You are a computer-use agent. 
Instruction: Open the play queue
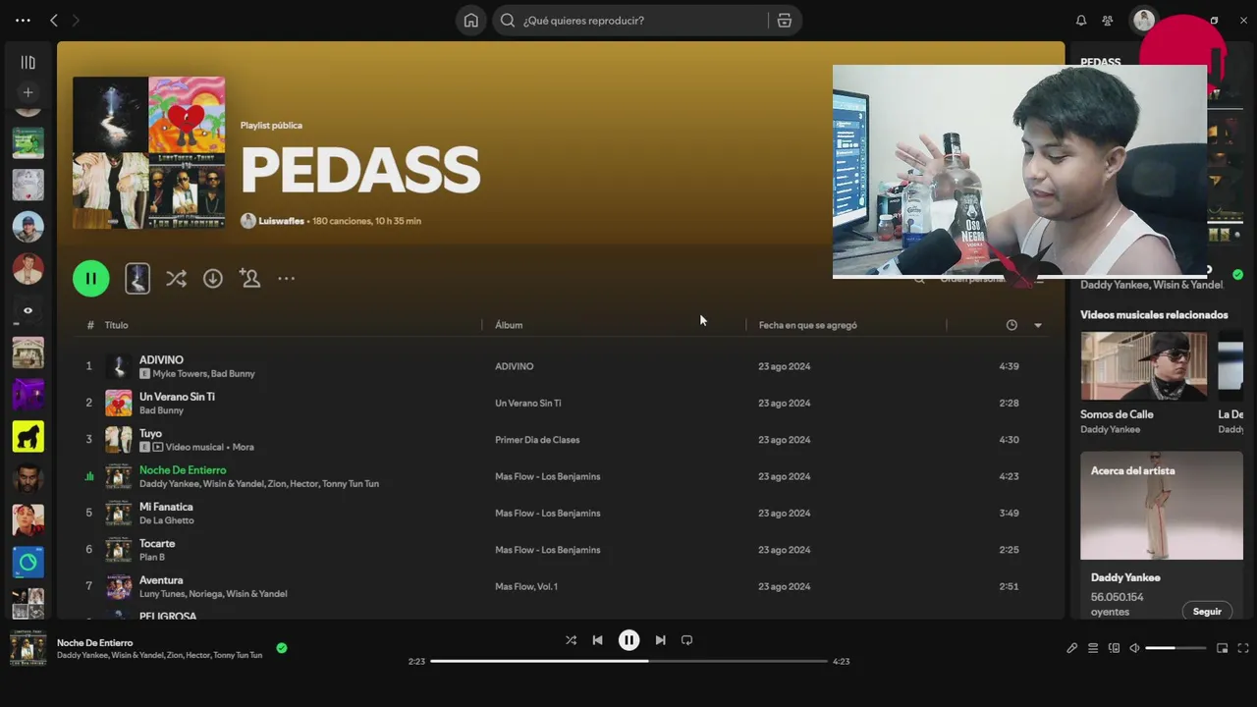click(x=1093, y=648)
